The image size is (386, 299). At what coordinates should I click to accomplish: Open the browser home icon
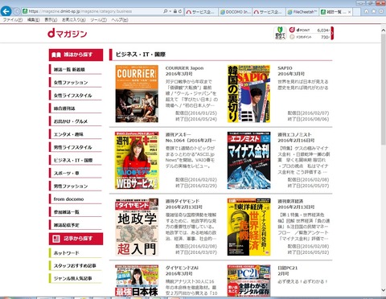[x=366, y=11]
